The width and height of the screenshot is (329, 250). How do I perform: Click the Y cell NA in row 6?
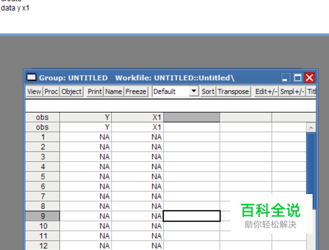pyautogui.click(x=86, y=186)
